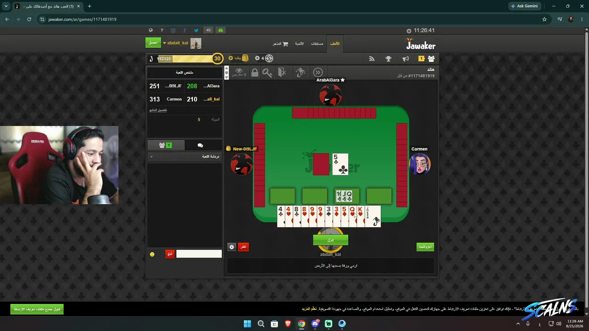Click the joker figure icon in toolbar
The width and height of the screenshot is (589, 331).
pos(300,73)
